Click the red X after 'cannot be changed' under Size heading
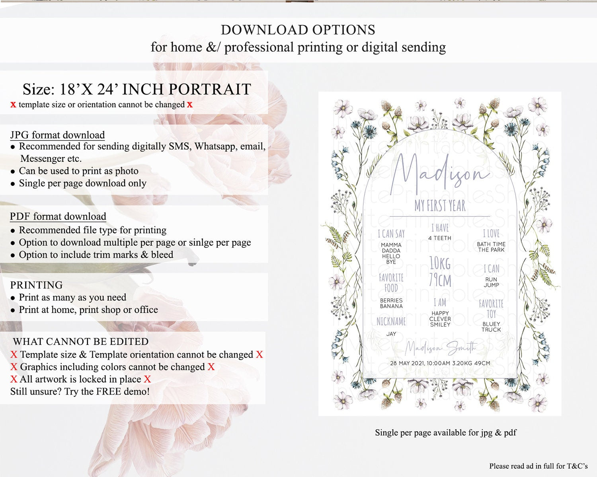Image resolution: width=597 pixels, height=477 pixels. pos(190,105)
